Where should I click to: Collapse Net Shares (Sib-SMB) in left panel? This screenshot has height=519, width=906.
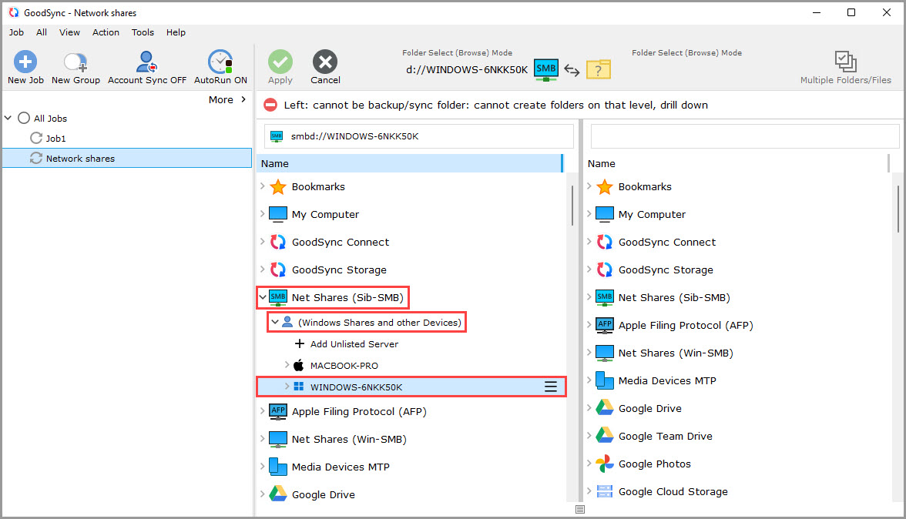point(262,297)
